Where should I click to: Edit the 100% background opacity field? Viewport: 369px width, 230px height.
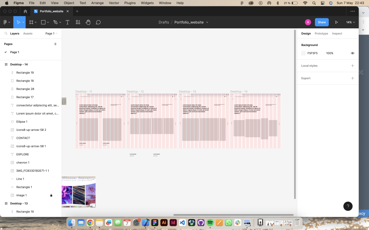coord(330,53)
